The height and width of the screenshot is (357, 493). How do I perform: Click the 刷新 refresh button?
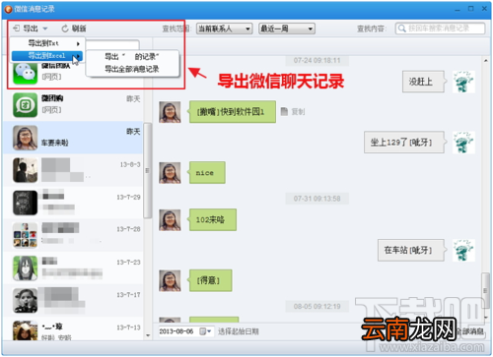(74, 29)
